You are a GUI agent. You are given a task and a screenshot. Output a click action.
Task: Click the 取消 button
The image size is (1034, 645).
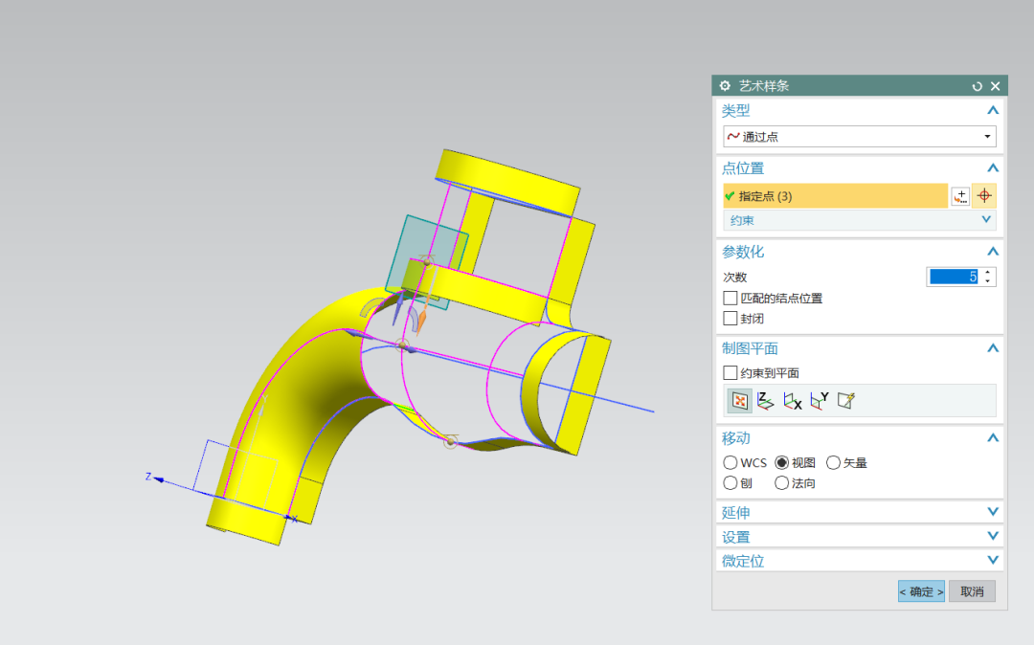click(x=972, y=591)
